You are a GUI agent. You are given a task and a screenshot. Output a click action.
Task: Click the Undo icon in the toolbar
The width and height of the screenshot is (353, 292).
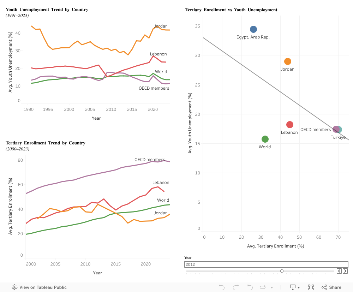coord(222,287)
